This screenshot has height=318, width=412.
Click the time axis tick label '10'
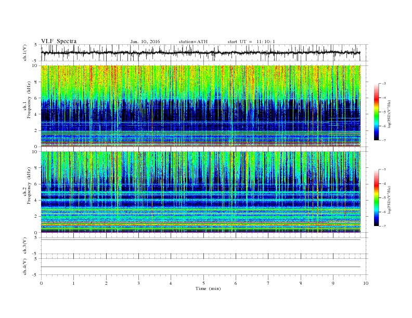point(366,283)
